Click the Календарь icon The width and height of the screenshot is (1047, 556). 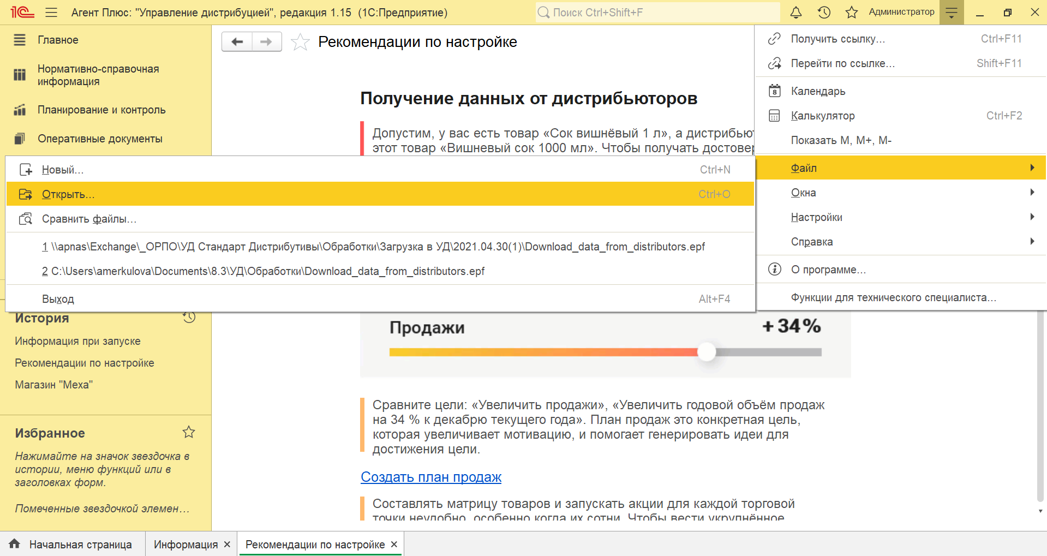pos(774,91)
